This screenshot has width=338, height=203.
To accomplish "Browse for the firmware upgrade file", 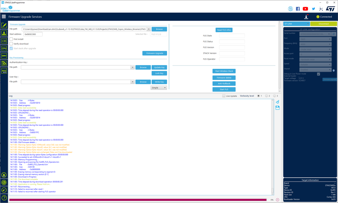I will (159, 29).
